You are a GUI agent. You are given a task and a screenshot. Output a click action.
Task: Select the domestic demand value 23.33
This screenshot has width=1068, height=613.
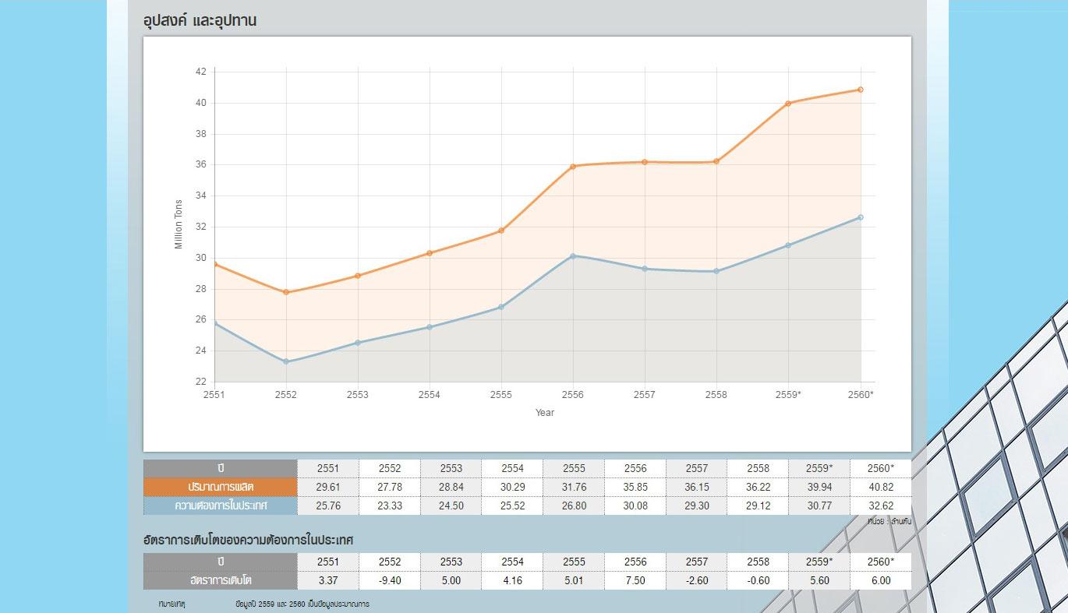point(390,506)
